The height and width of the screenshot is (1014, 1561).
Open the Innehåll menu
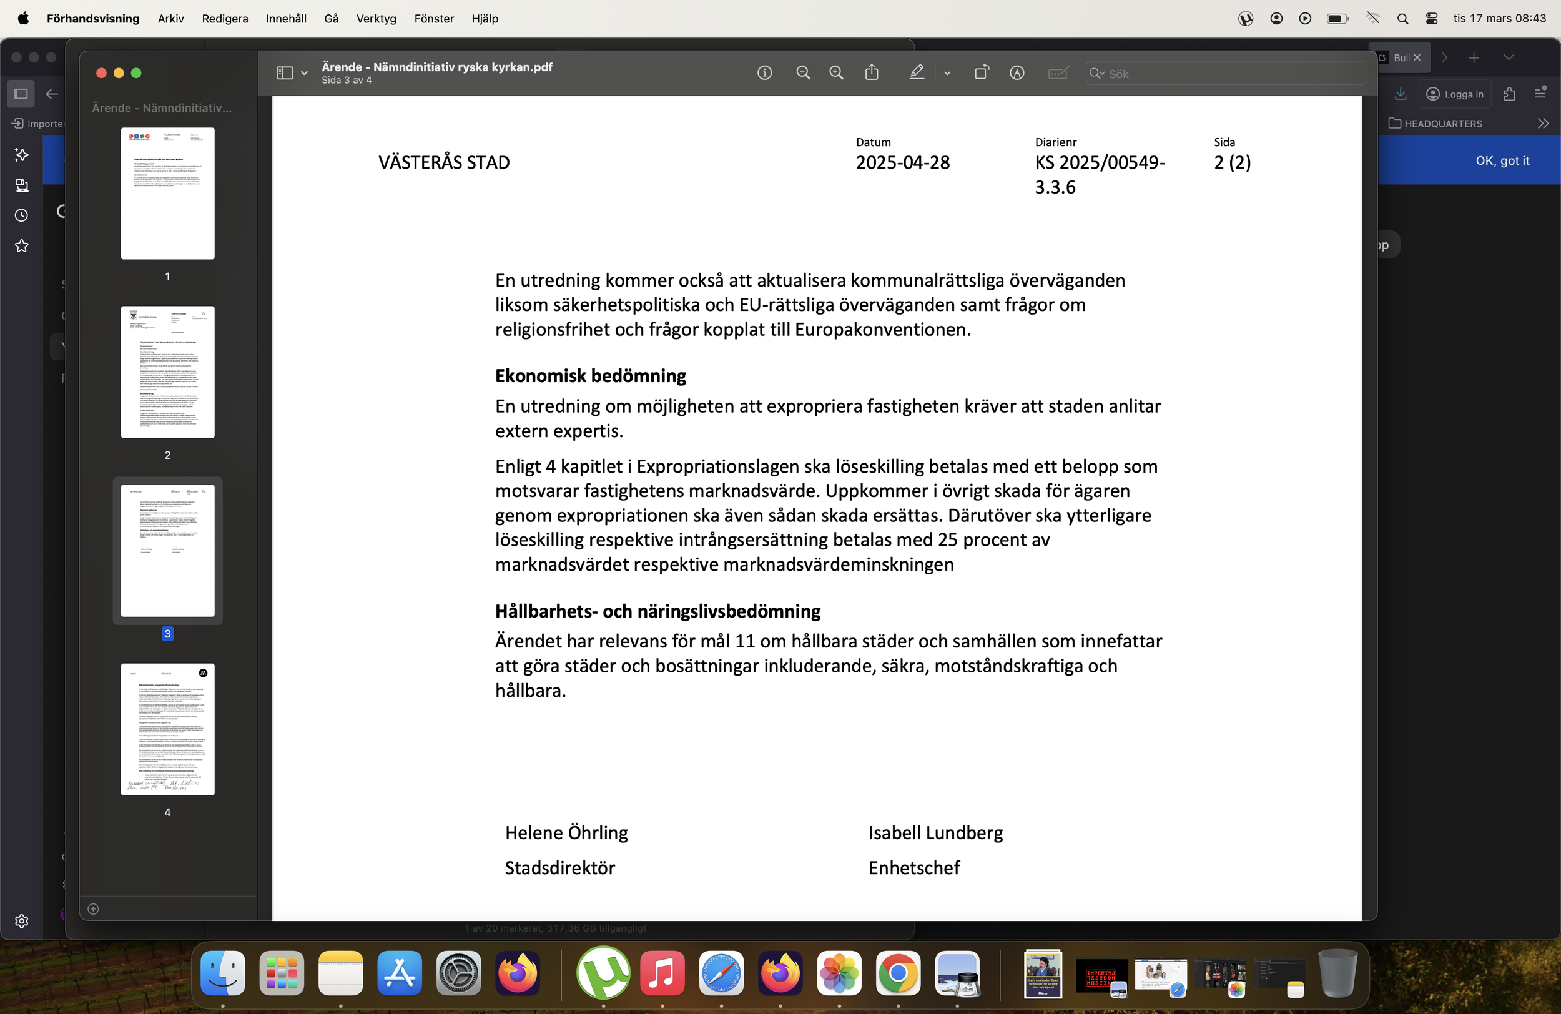click(286, 18)
